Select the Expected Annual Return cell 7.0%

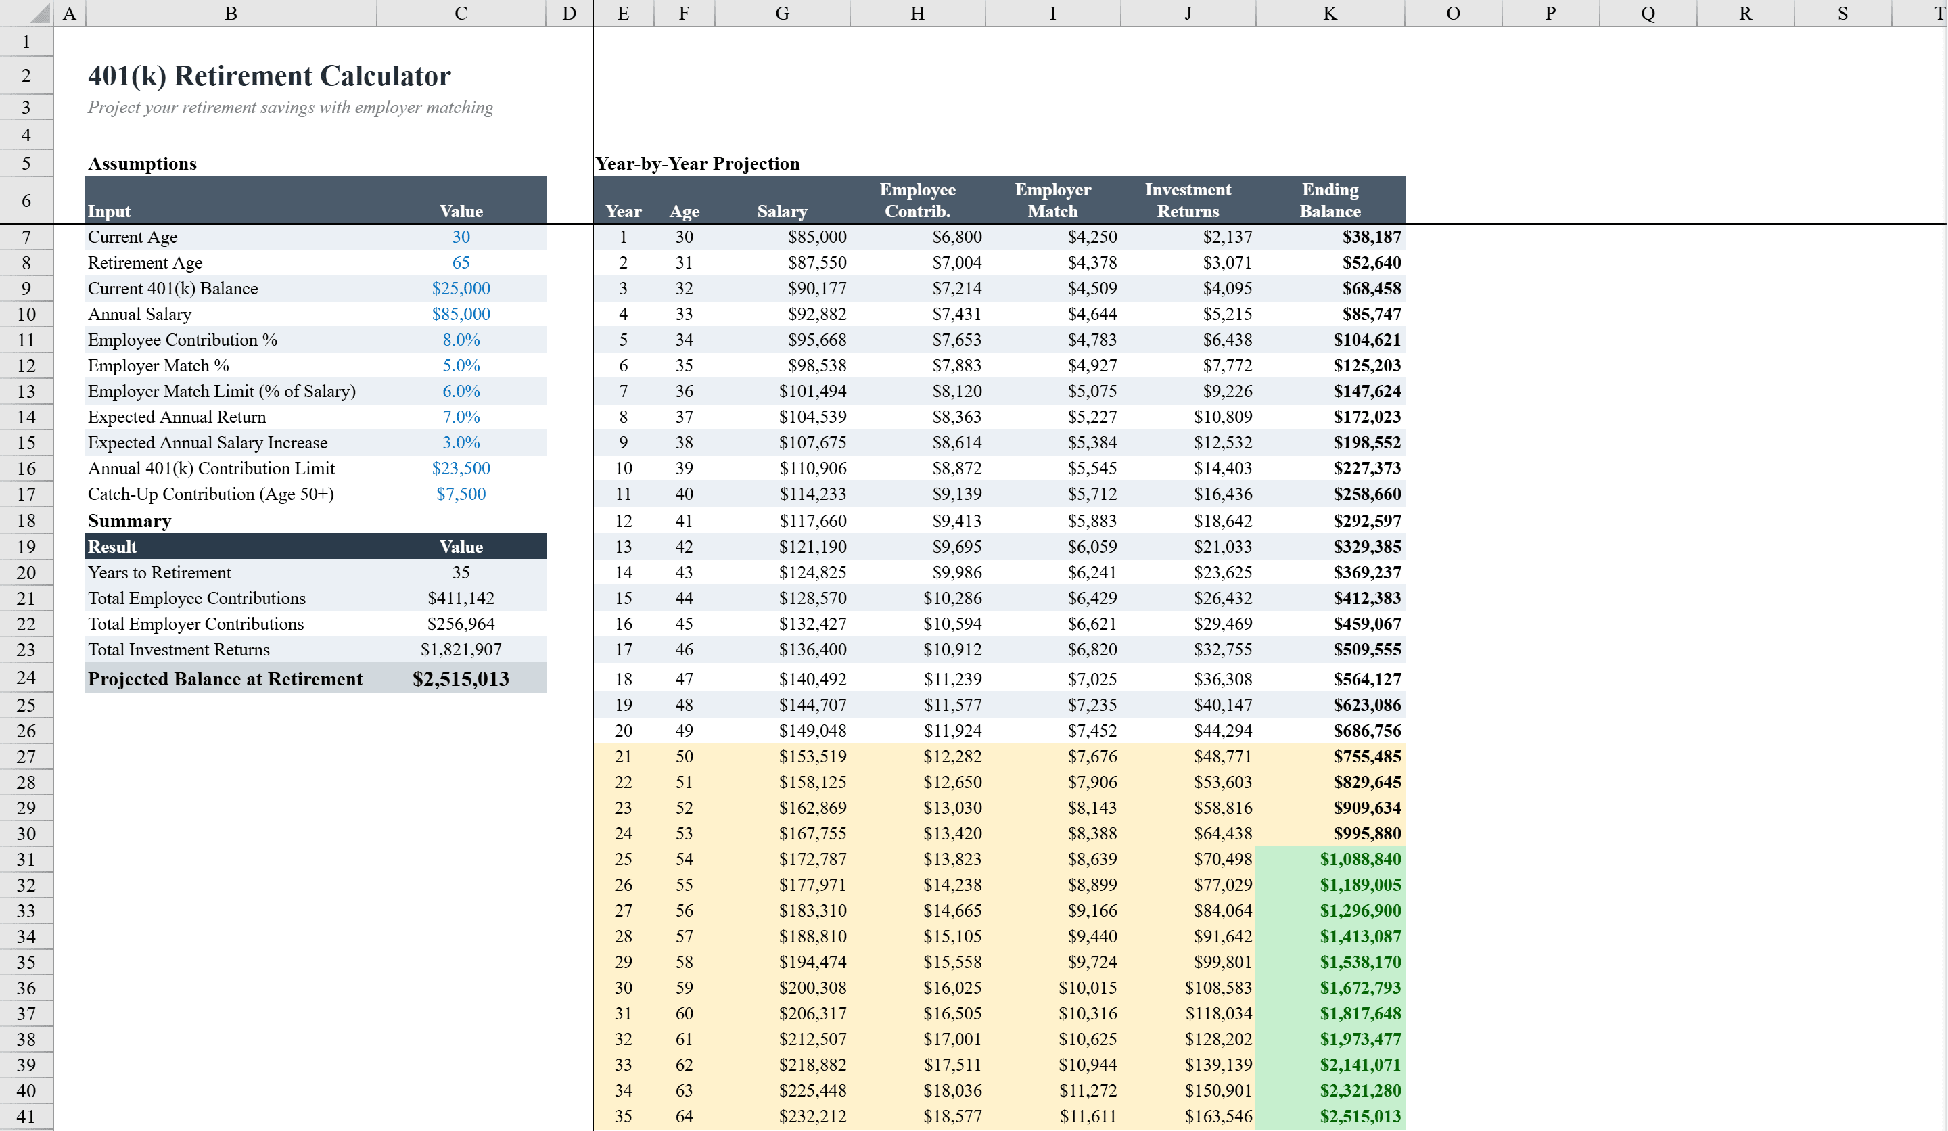pyautogui.click(x=461, y=417)
